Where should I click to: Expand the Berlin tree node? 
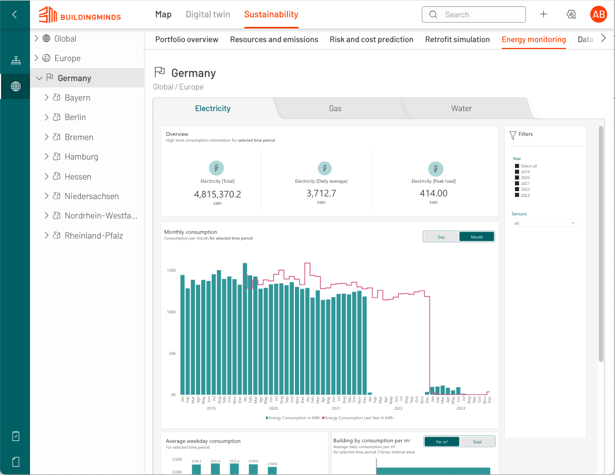[x=46, y=117]
